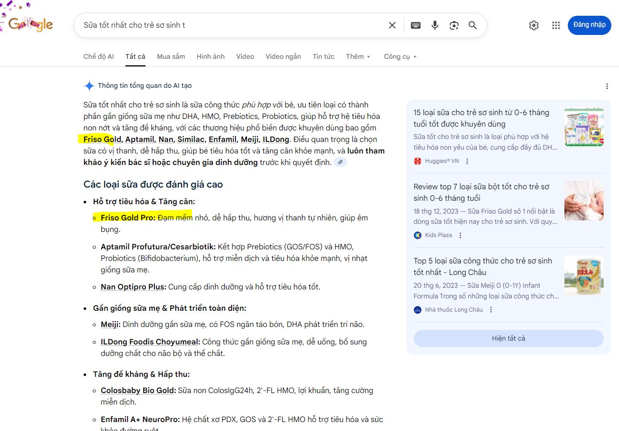The width and height of the screenshot is (619, 431).
Task: Open the on-screen keyboard input tool
Action: click(x=416, y=25)
